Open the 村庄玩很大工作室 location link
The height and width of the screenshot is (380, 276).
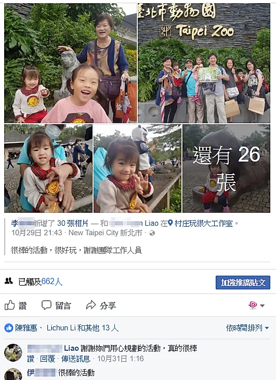pyautogui.click(x=204, y=223)
